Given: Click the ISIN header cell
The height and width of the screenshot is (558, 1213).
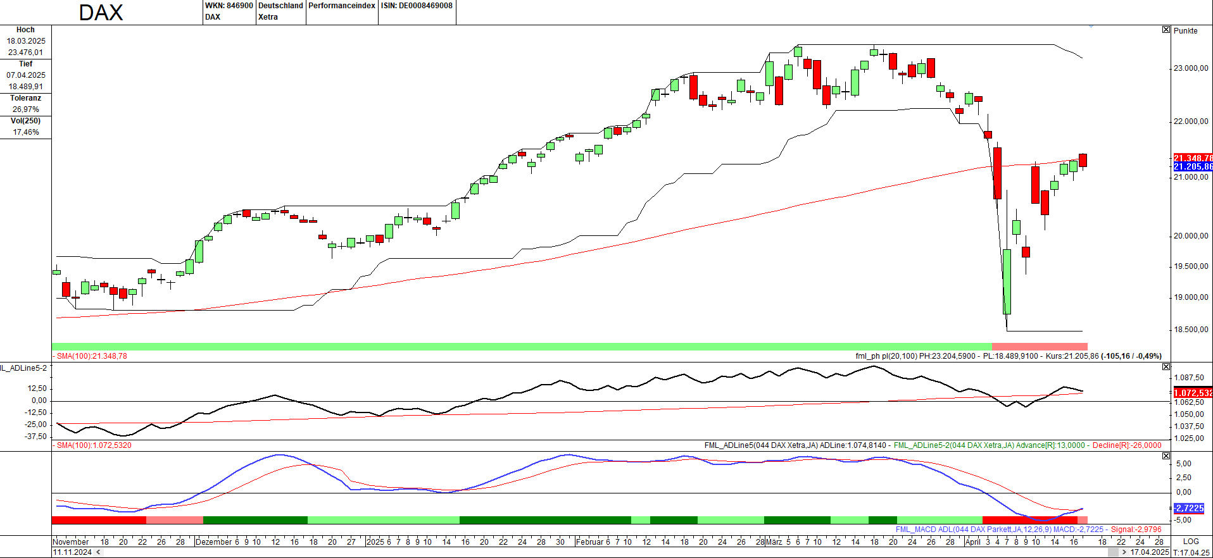Looking at the screenshot, I should click(417, 6).
